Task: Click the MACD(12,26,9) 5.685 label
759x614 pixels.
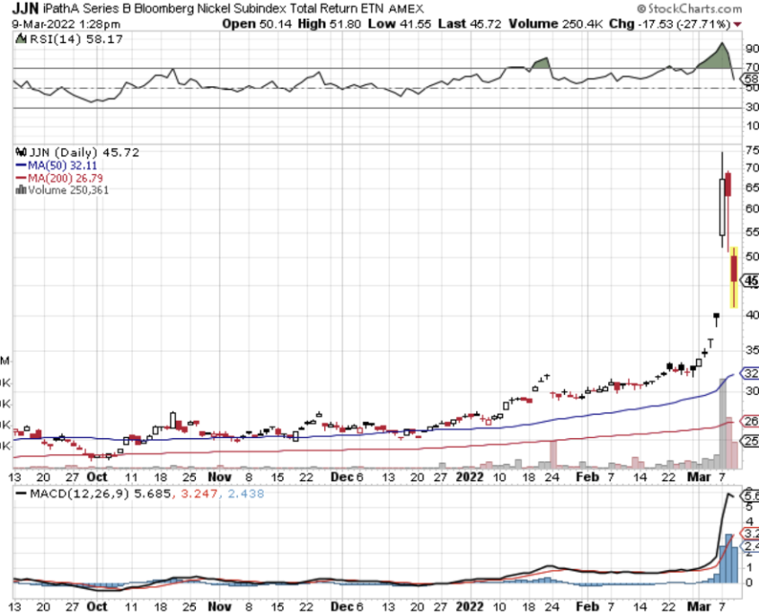Action: pos(101,494)
